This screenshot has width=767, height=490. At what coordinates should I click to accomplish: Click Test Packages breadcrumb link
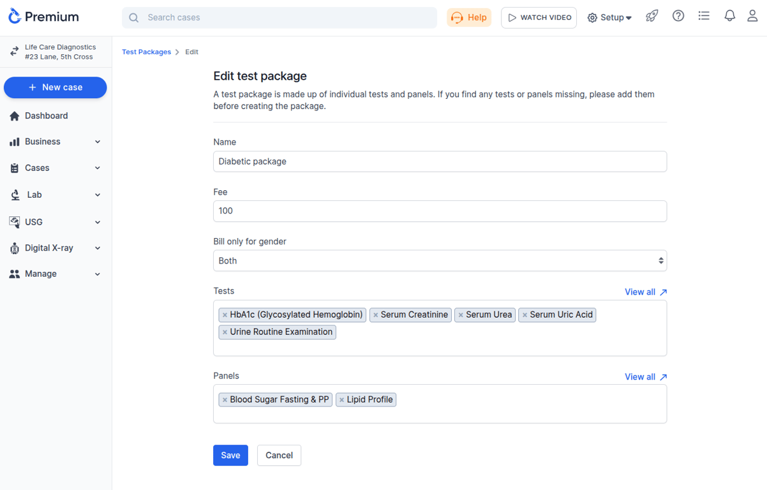pyautogui.click(x=146, y=52)
